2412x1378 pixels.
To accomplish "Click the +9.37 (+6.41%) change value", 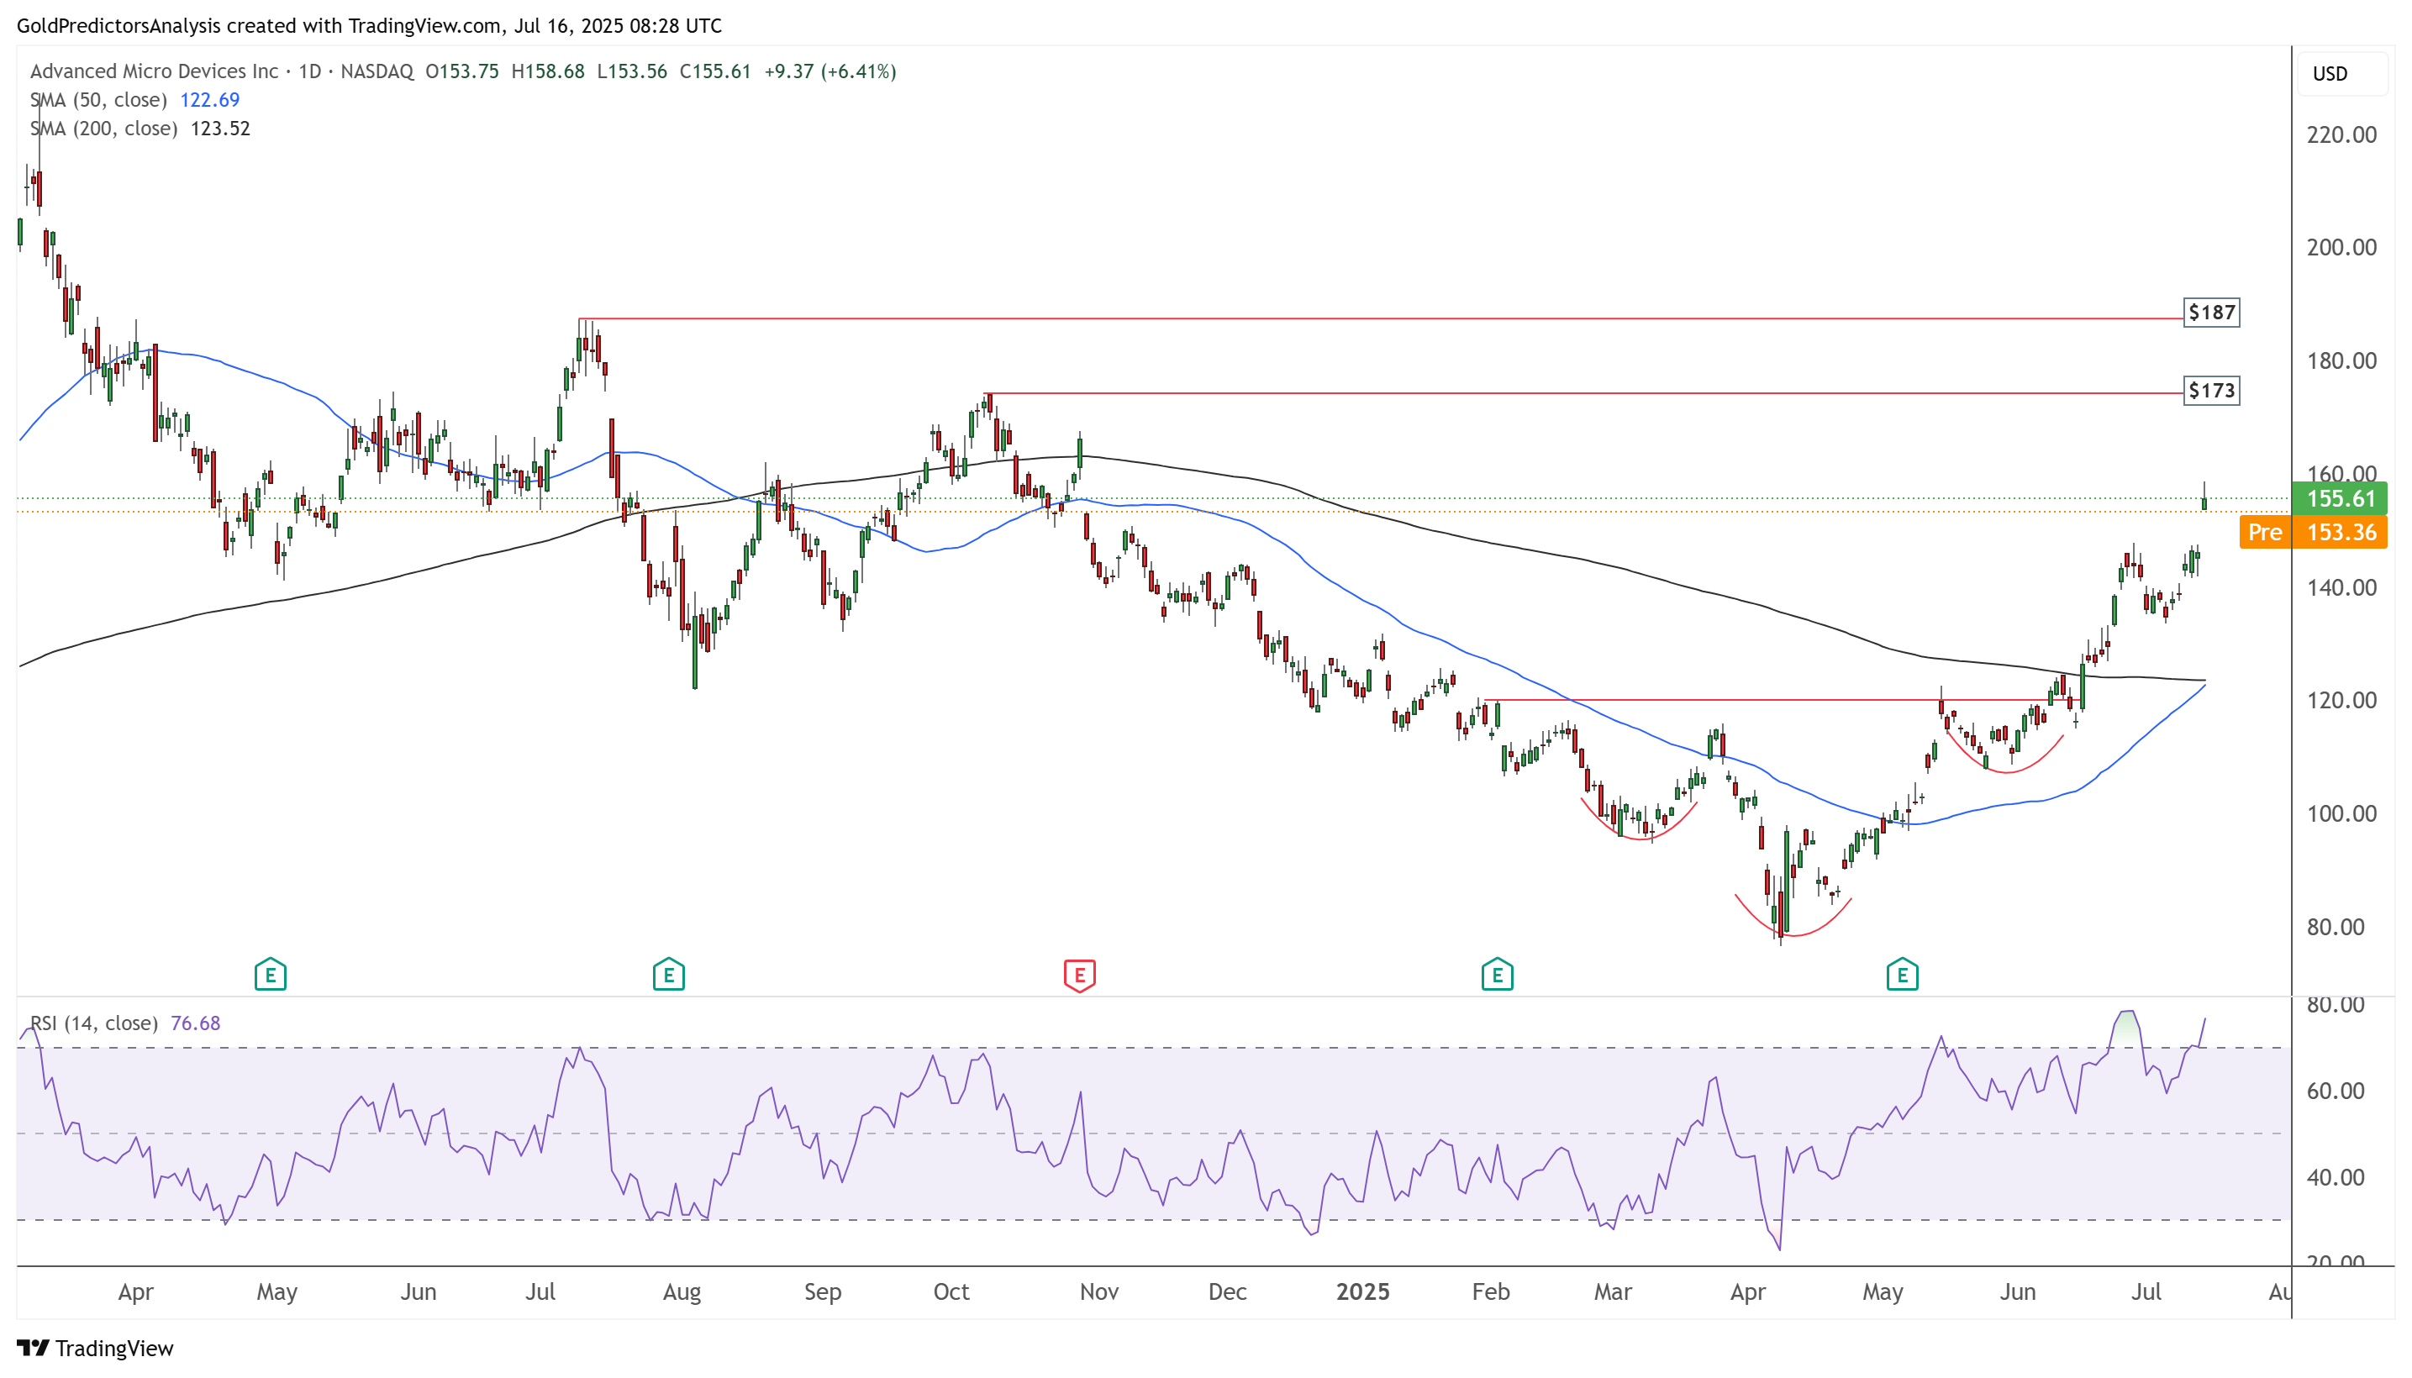I will tap(830, 71).
